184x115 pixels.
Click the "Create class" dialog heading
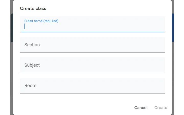[x=33, y=8]
